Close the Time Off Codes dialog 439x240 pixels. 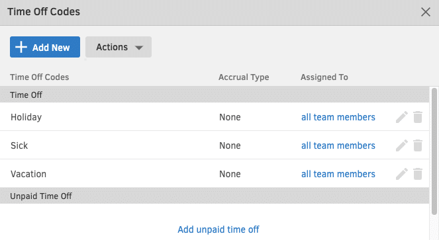(426, 12)
